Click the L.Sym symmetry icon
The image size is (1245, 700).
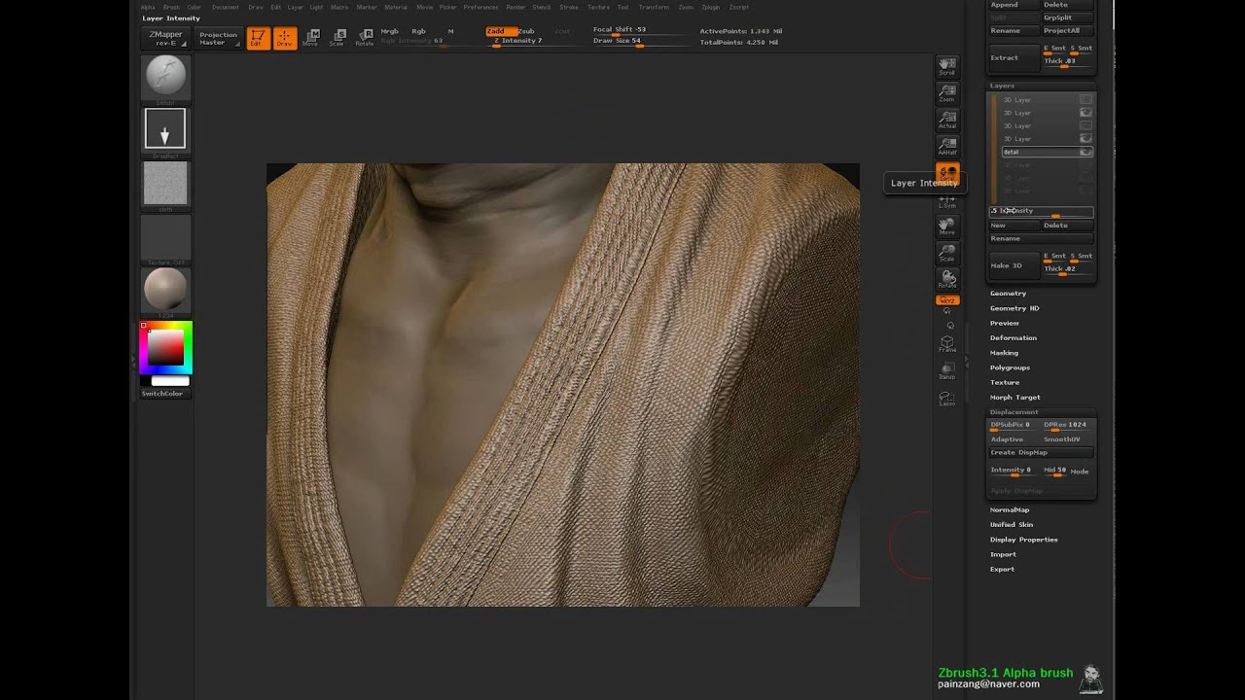(x=946, y=201)
